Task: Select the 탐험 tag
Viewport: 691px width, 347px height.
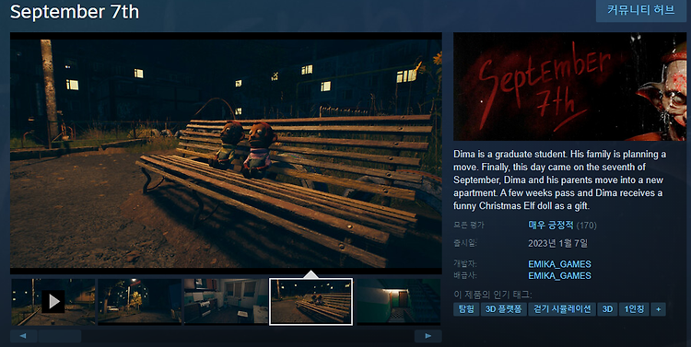Action: point(466,309)
